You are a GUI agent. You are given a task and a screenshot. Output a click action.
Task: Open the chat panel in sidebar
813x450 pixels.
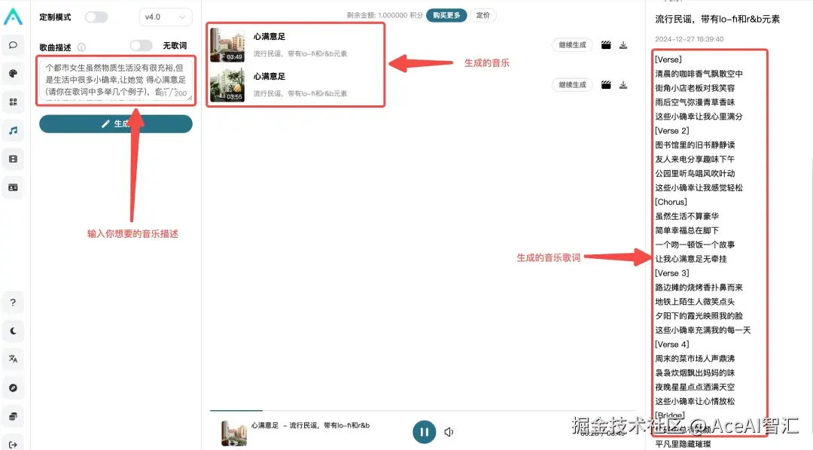tap(14, 45)
